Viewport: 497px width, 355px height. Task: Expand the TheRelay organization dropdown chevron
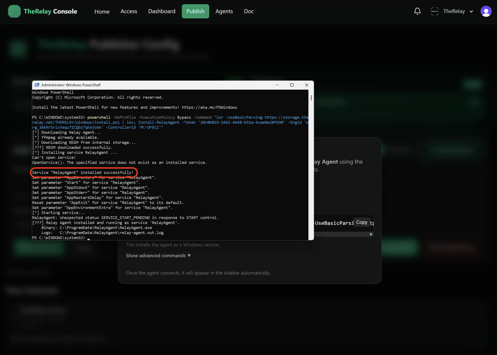[x=471, y=11]
